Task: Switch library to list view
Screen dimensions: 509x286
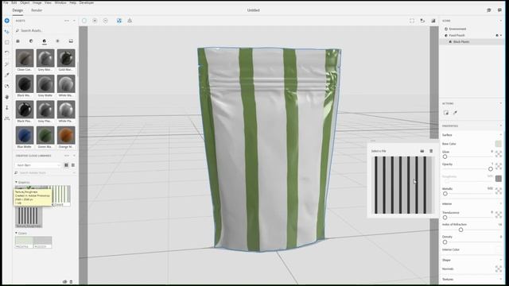Action: 73,165
